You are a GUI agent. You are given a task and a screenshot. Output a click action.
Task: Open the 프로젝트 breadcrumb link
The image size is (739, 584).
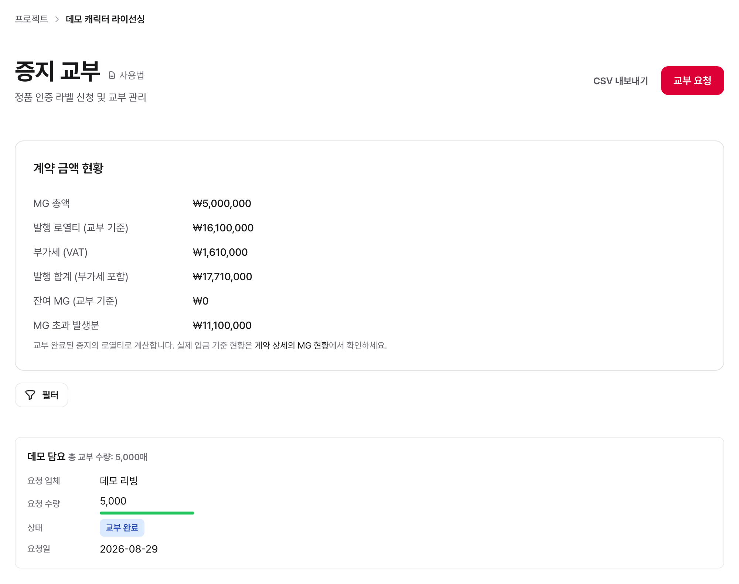pos(31,19)
